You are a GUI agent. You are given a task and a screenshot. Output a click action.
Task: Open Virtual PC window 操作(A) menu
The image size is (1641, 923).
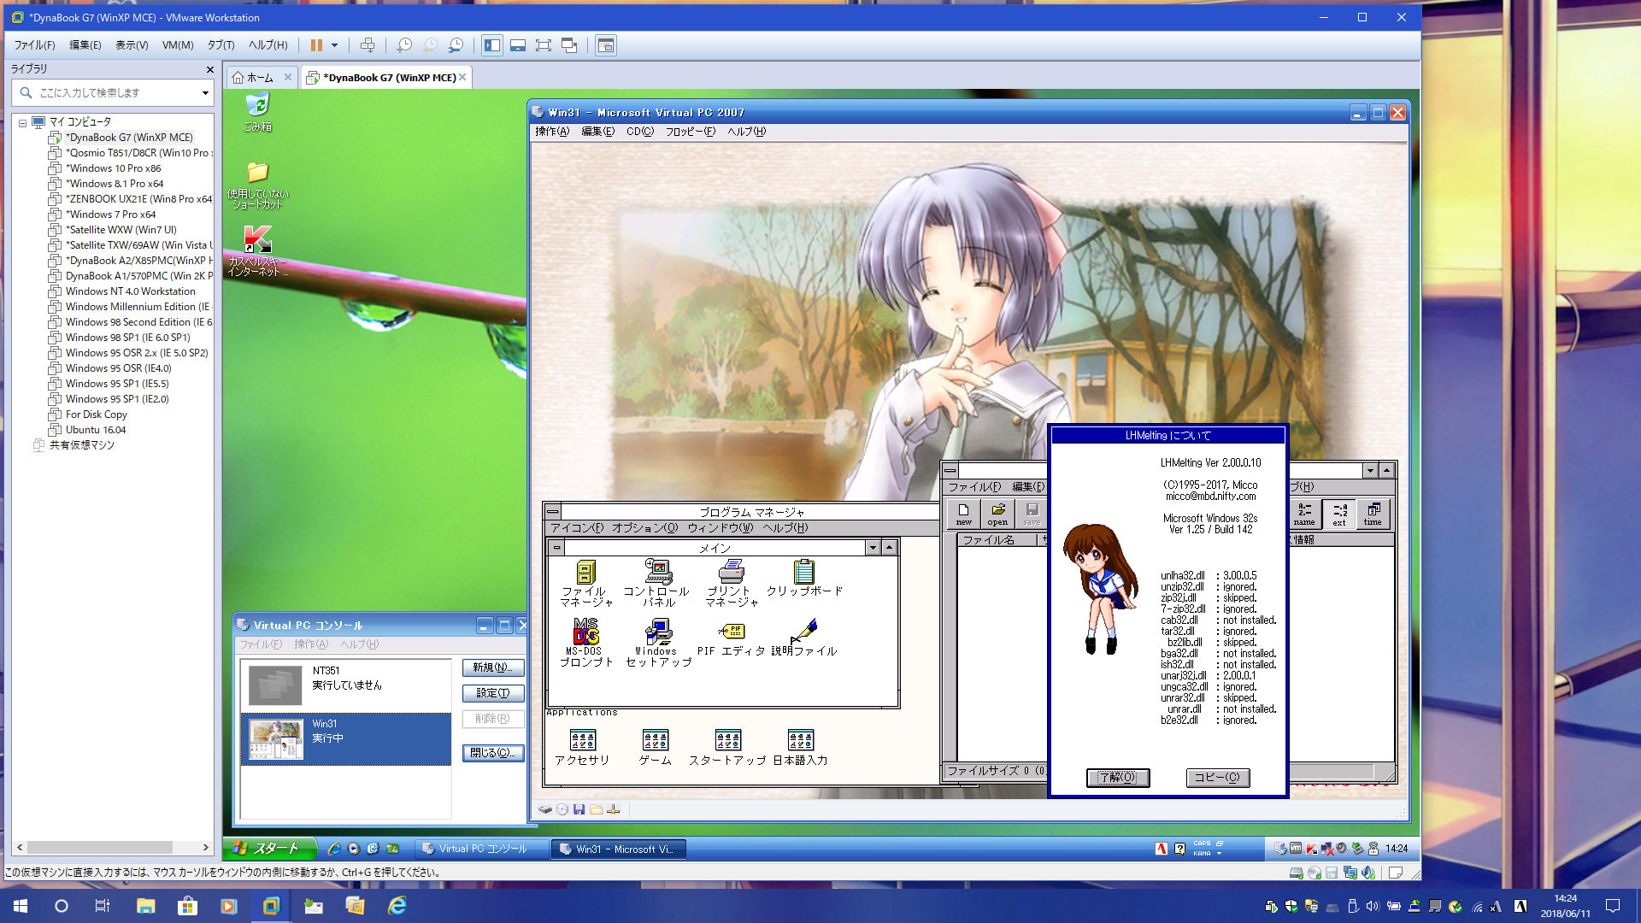click(551, 132)
